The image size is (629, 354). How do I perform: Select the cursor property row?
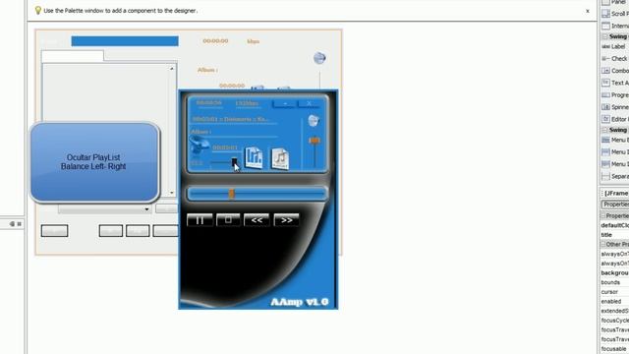click(x=614, y=292)
